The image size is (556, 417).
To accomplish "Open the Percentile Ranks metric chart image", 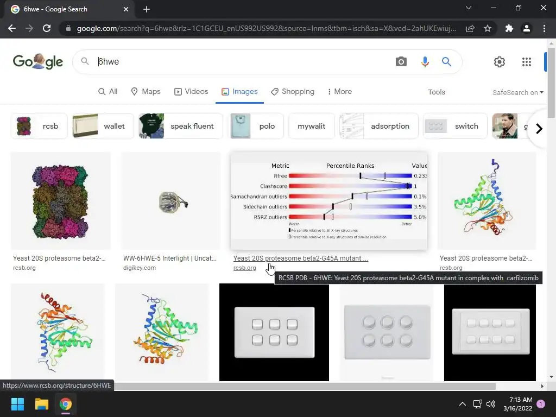I will click(x=329, y=201).
